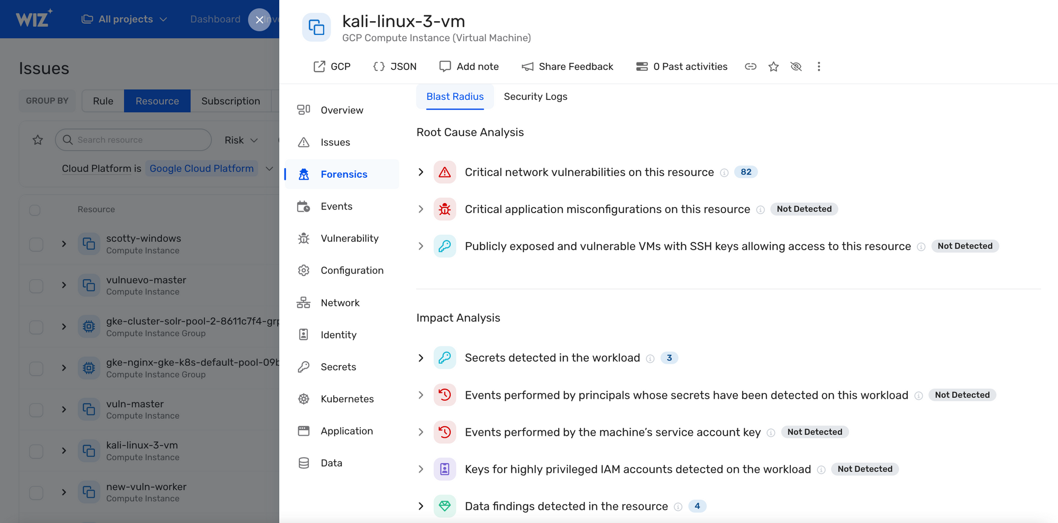The height and width of the screenshot is (523, 1058).
Task: Expand Keys for highly privileged IAM accounts
Action: click(x=421, y=469)
